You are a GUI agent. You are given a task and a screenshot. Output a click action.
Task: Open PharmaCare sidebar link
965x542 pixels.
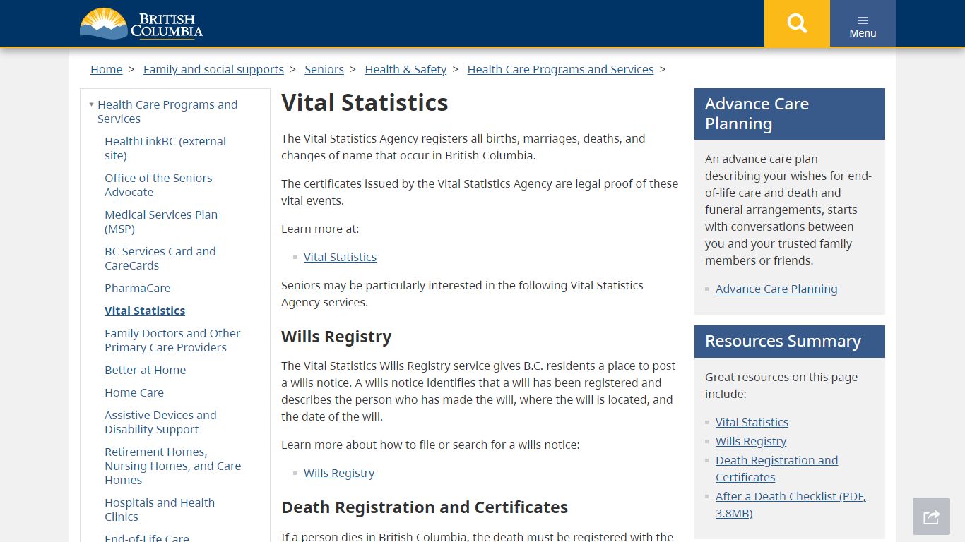point(138,288)
